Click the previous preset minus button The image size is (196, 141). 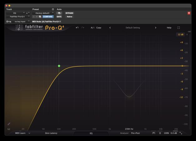coord(34,16)
